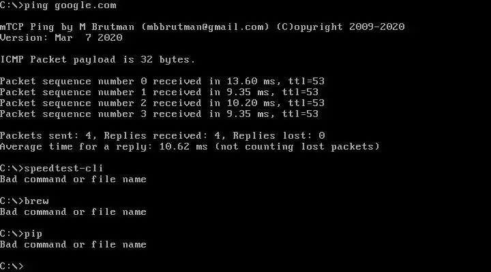Screen dimensions: 491x272
Task: Click the 'Copyright 2009-2020' text
Action: [340, 27]
